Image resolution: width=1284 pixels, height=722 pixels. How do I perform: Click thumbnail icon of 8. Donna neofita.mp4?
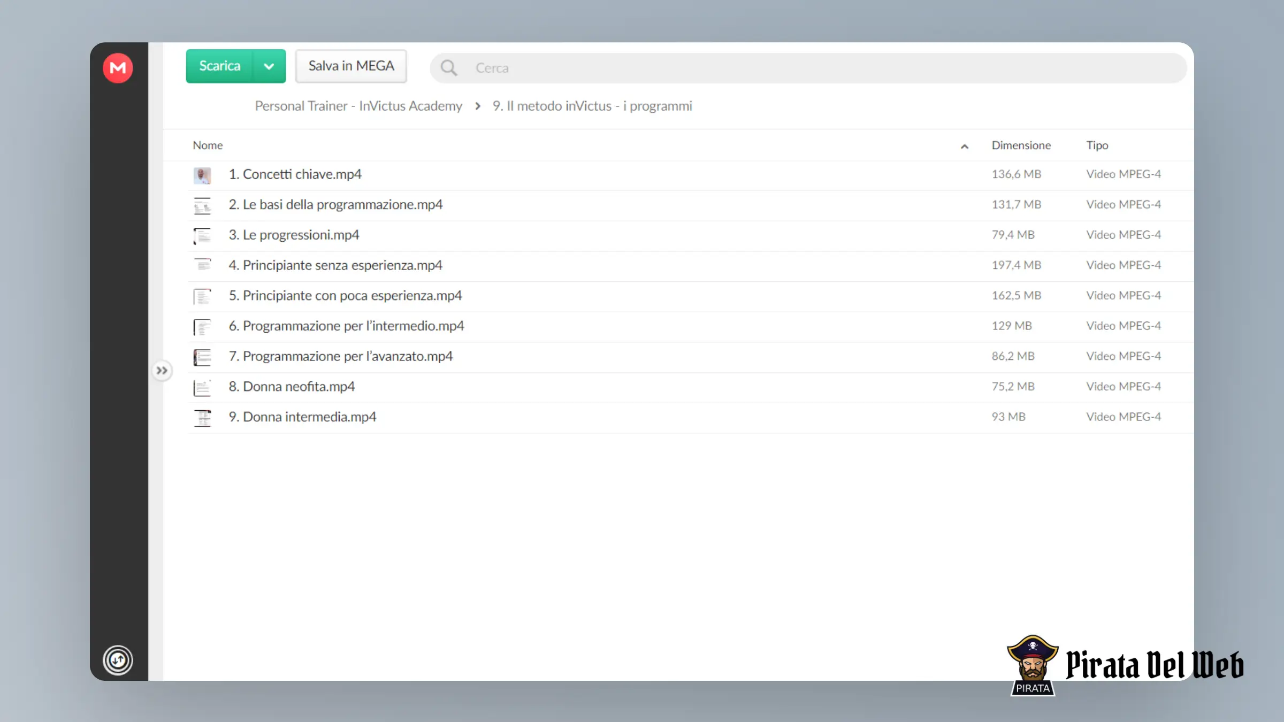click(202, 387)
